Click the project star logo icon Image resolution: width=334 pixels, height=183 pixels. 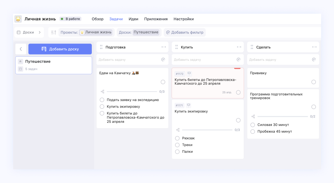coord(18,19)
